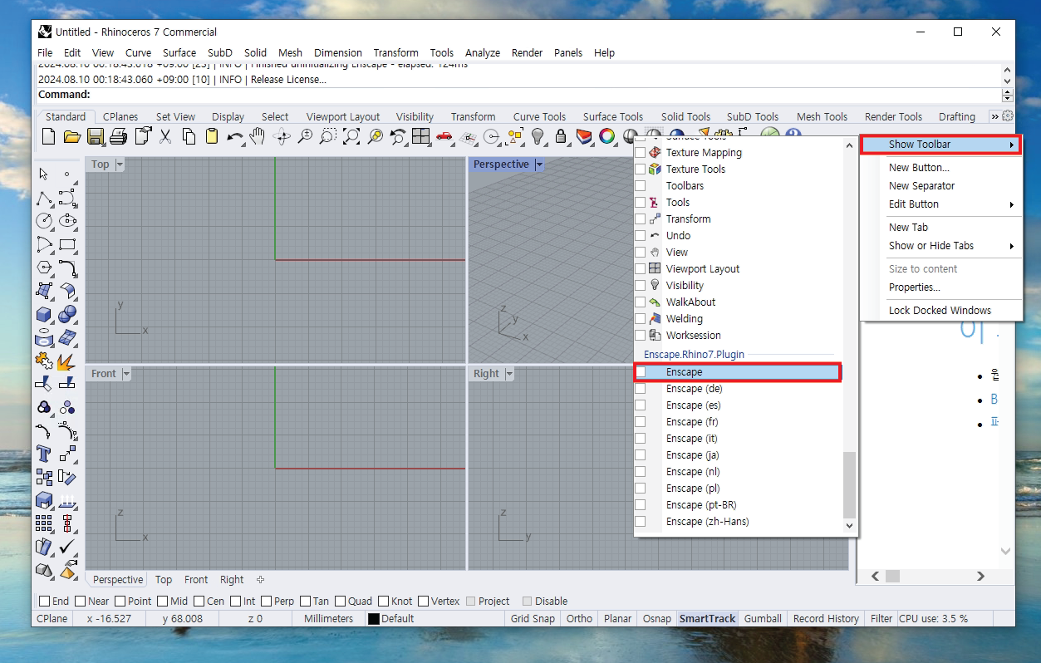Open the Front viewport dropdown arrow

pyautogui.click(x=126, y=374)
